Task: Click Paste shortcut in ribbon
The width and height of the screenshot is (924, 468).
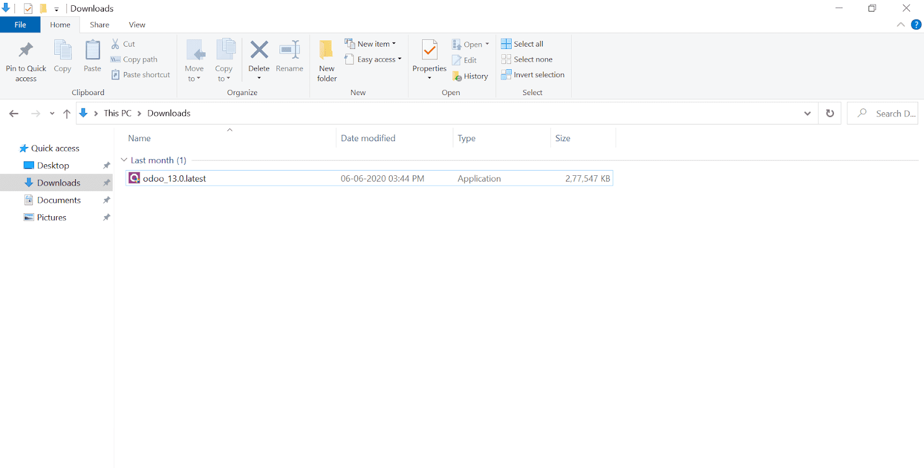Action: (x=141, y=75)
